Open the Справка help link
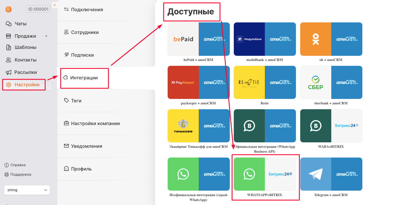This screenshot has width=400, height=205. [15, 165]
